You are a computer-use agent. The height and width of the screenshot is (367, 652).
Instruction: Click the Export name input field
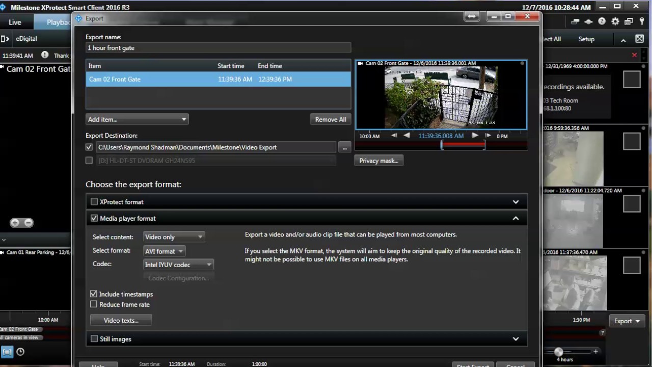(218, 48)
